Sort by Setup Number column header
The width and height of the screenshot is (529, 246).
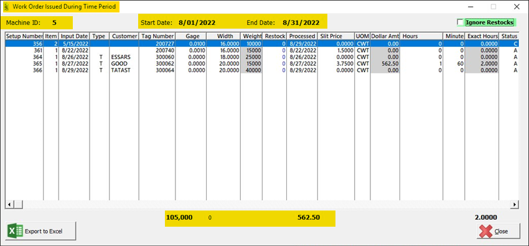point(24,36)
